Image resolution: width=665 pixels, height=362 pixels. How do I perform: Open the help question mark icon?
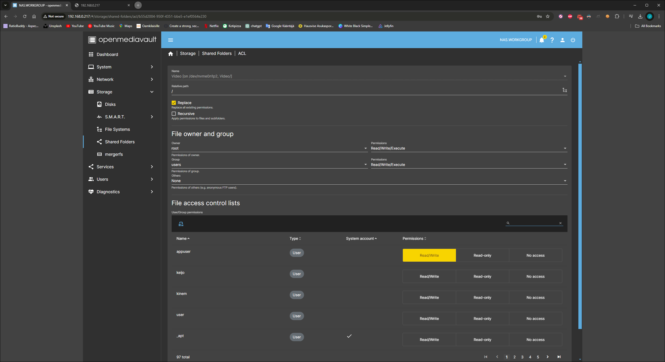[552, 40]
